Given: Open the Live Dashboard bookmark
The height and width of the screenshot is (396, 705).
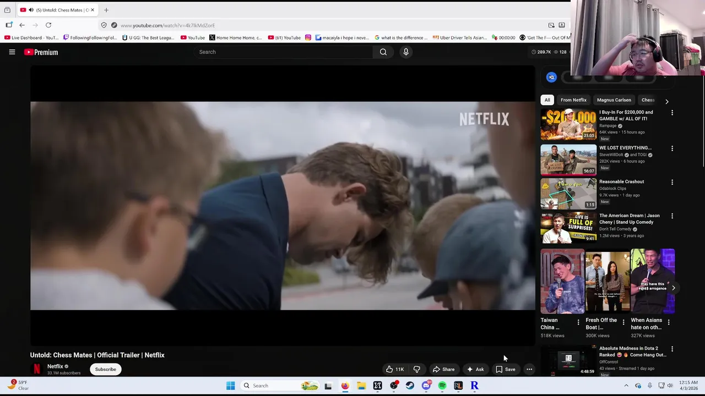Looking at the screenshot, I should 31,38.
